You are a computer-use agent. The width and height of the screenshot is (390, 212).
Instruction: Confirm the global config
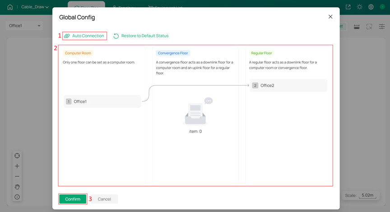[x=73, y=199]
